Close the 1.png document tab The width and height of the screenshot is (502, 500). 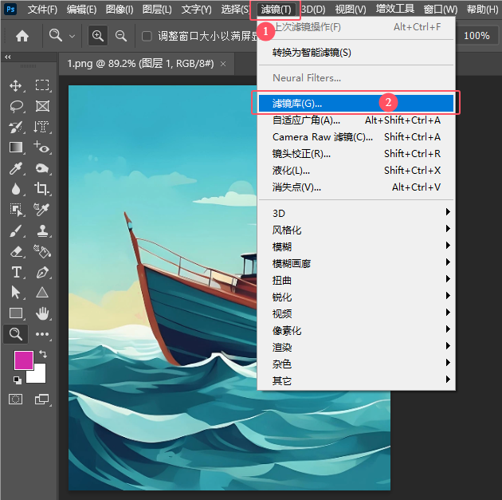tap(223, 64)
